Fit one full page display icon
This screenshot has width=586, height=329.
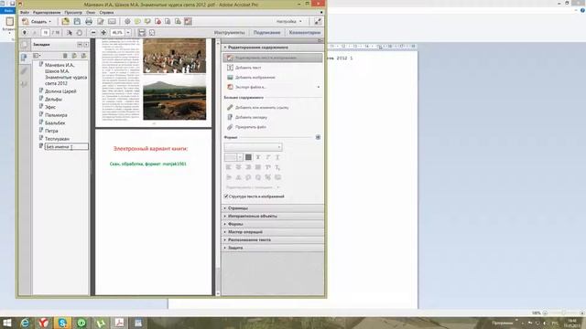152,33
